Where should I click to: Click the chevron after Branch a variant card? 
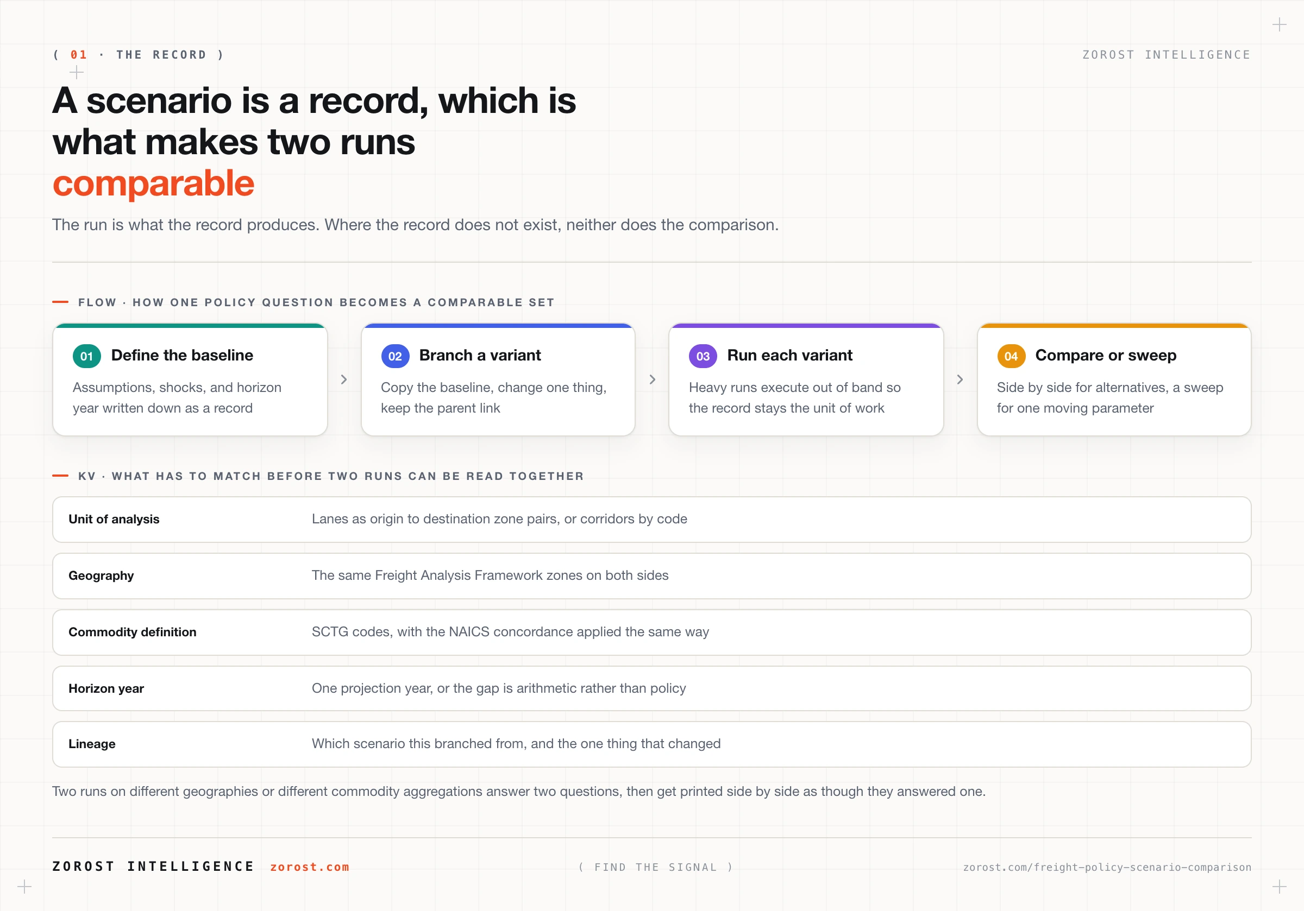pos(653,379)
